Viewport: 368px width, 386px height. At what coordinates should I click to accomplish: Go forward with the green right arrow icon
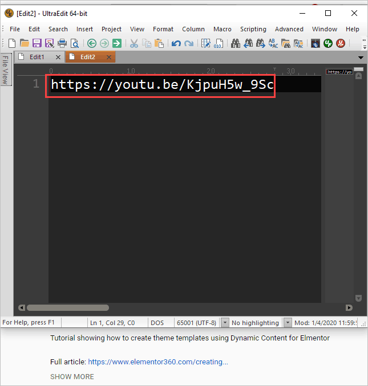coord(104,43)
